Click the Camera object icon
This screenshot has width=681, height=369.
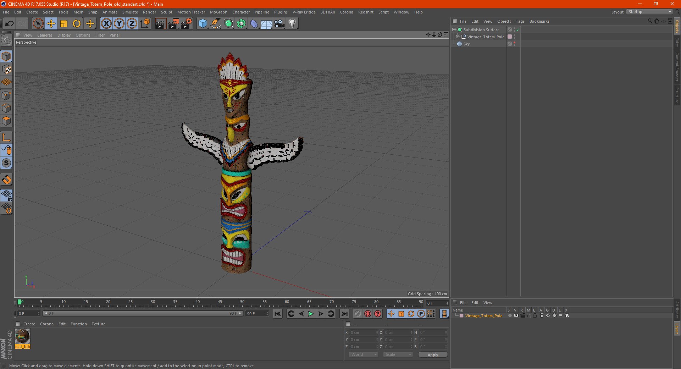(279, 24)
